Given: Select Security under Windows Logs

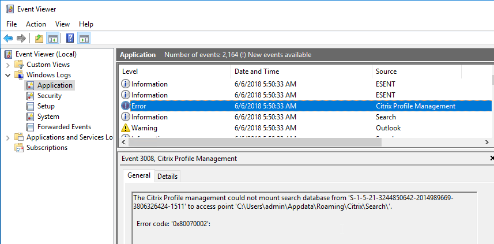Looking at the screenshot, I should coord(50,96).
